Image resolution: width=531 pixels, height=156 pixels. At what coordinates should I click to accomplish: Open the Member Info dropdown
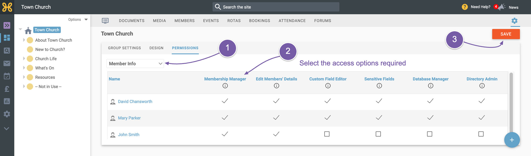[x=135, y=64]
